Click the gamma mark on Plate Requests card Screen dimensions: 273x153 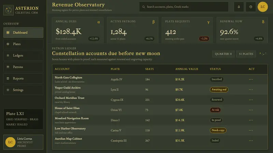point(208,22)
